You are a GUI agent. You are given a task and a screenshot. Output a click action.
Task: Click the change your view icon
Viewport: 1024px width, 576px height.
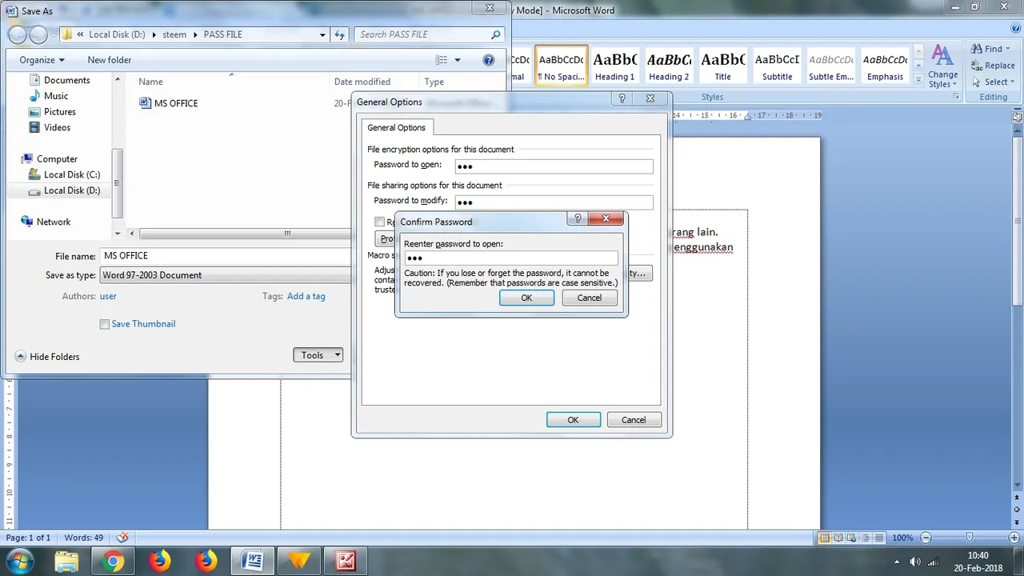point(442,60)
